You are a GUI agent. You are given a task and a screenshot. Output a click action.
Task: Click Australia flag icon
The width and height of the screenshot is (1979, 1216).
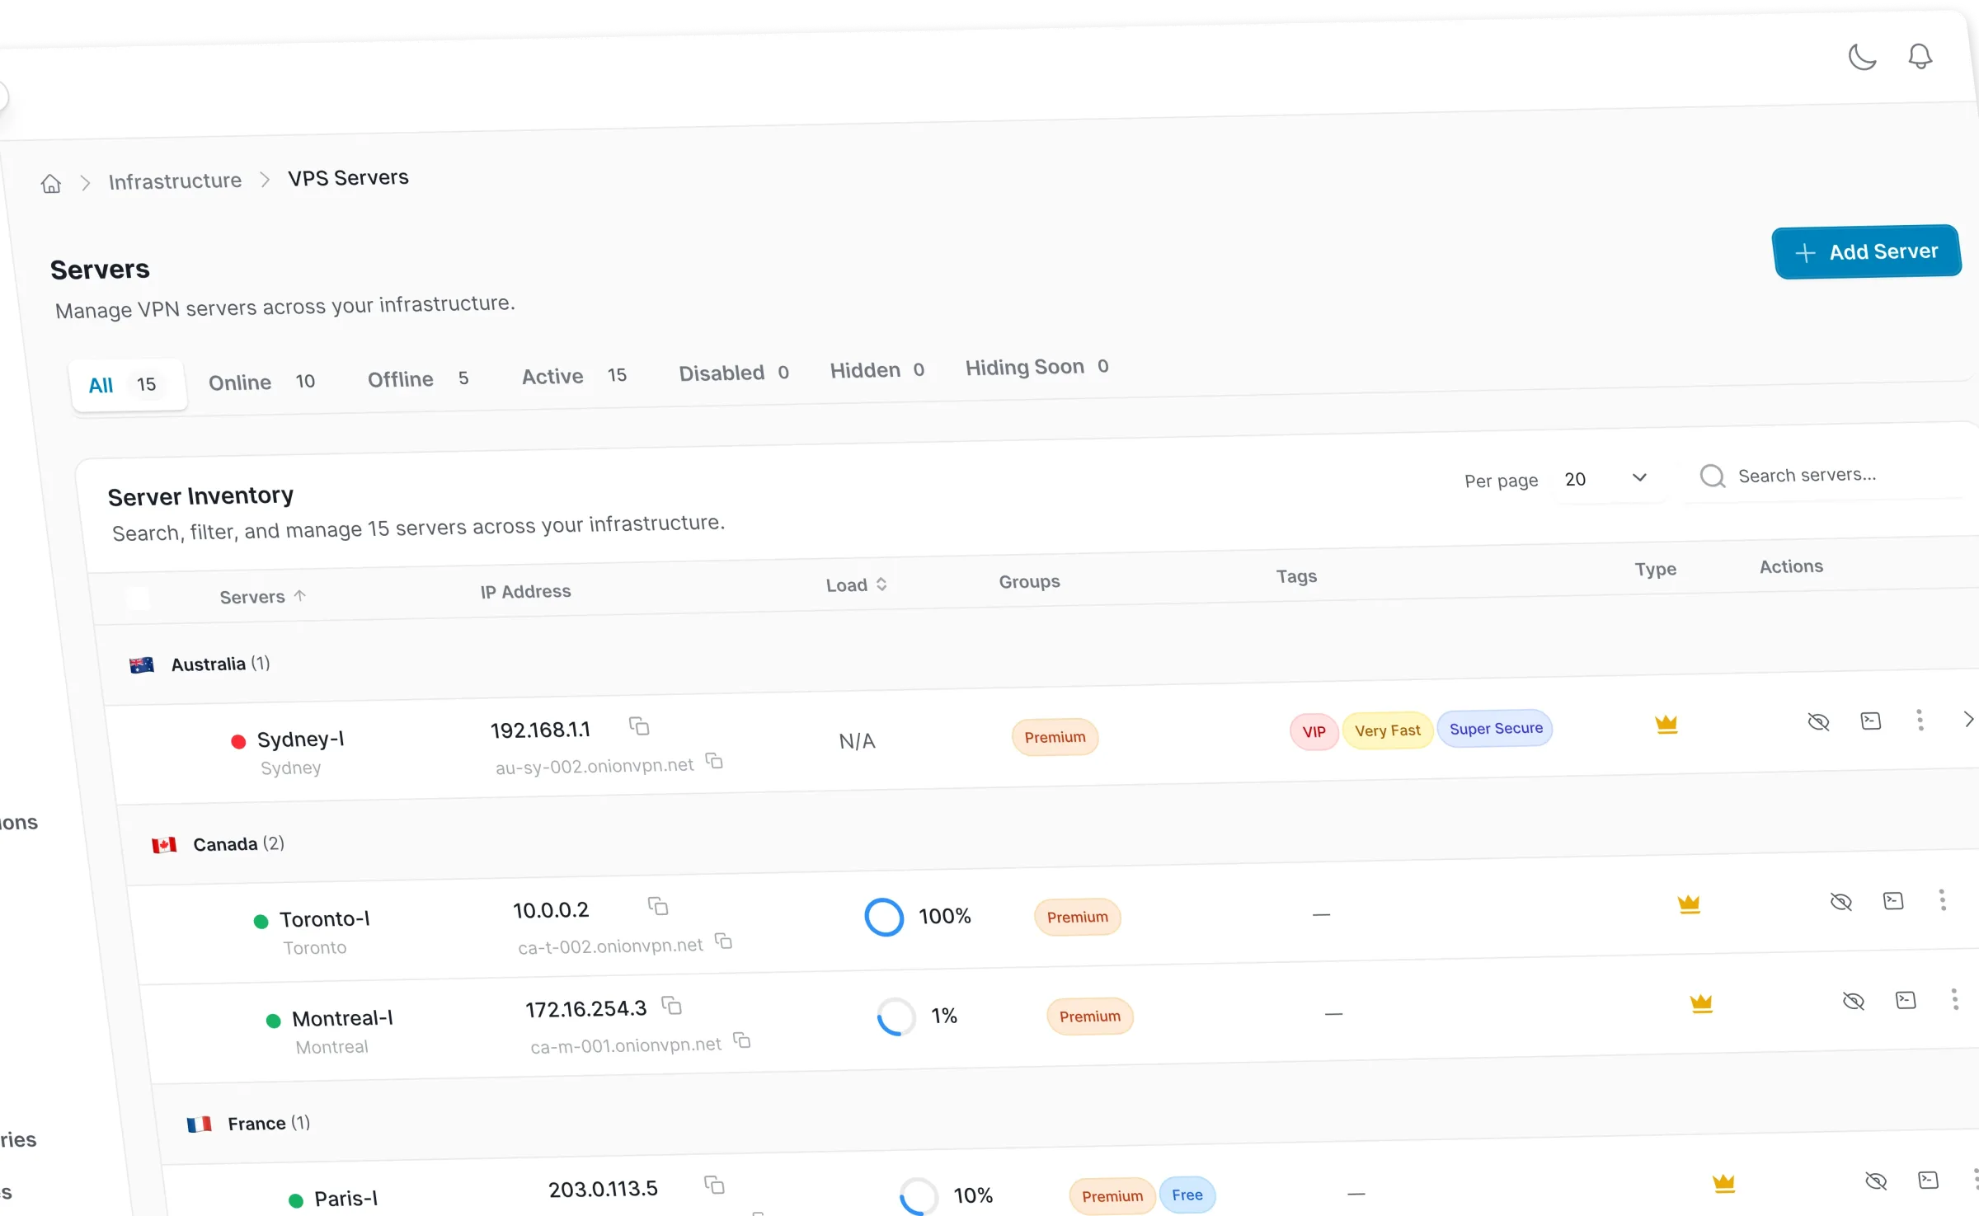point(142,664)
